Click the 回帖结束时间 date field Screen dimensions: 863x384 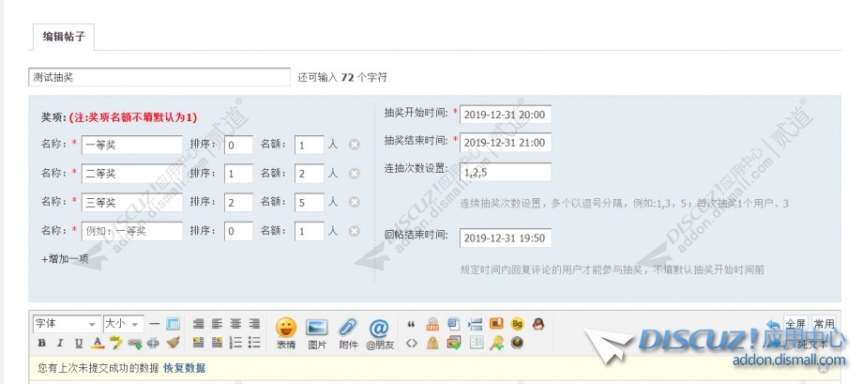(506, 238)
